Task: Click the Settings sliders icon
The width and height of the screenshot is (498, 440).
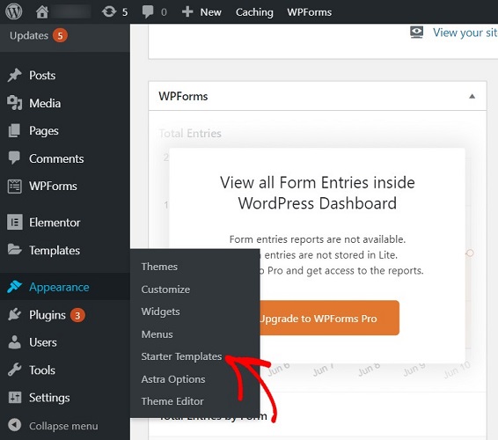Action: coord(15,398)
